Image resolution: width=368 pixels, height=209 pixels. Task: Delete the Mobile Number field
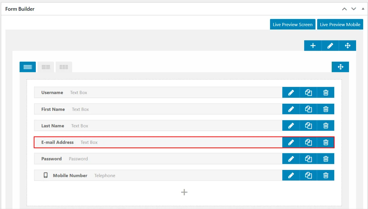click(326, 175)
